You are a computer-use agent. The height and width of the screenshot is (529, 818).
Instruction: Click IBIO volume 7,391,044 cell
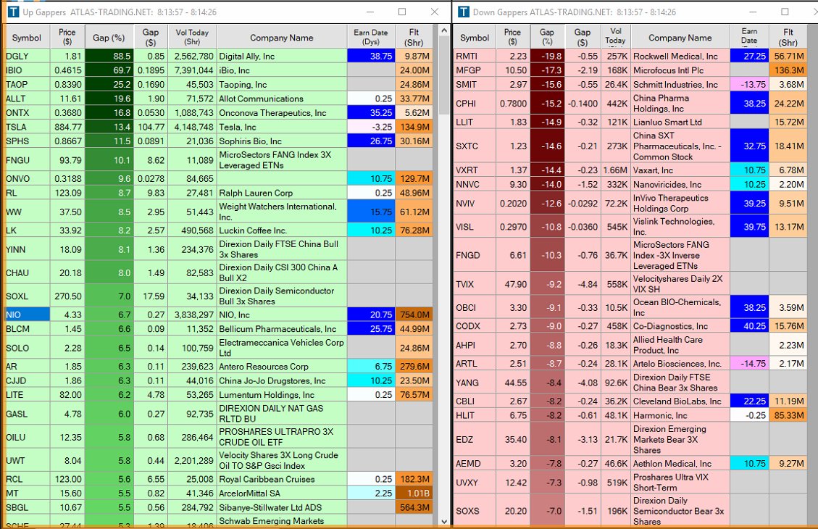pos(192,70)
